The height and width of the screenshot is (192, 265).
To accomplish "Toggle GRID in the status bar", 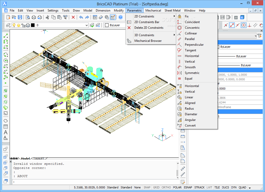I will 156,187.
